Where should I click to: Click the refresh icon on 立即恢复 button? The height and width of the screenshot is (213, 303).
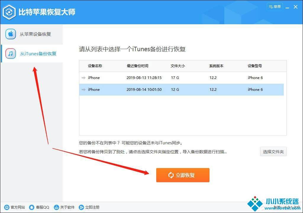click(171, 175)
